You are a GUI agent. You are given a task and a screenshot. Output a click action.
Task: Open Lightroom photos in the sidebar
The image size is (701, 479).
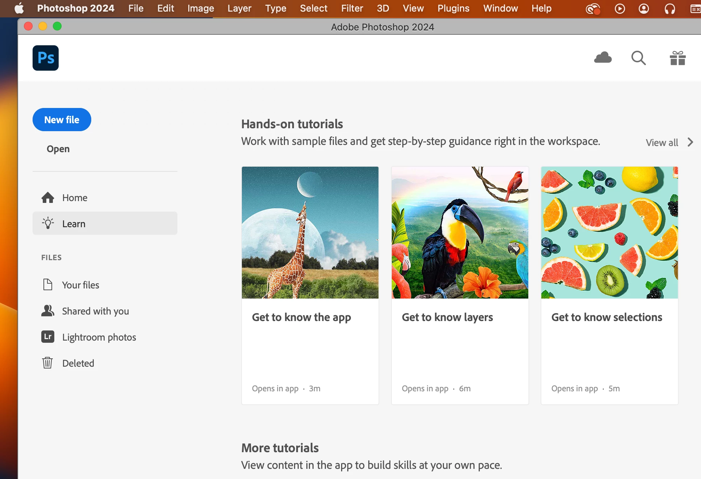99,337
